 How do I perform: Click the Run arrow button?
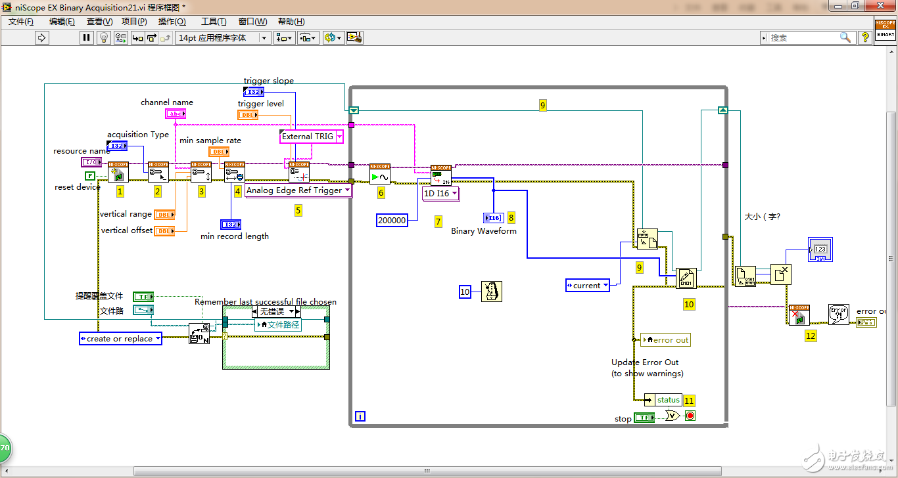(x=42, y=38)
